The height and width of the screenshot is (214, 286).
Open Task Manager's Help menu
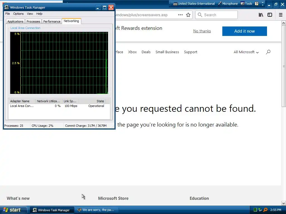tap(39, 14)
